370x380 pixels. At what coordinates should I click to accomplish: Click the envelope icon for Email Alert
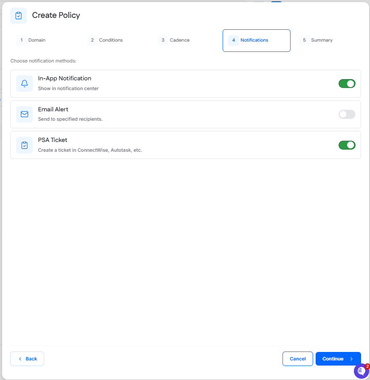tap(25, 114)
